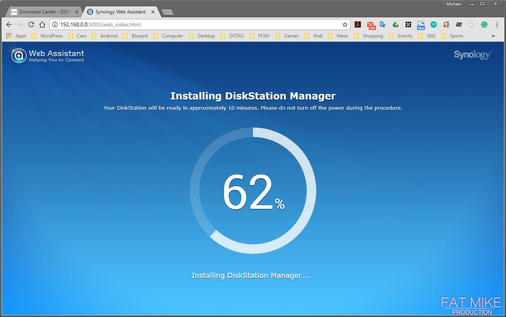The height and width of the screenshot is (317, 506).
Task: Click the circular installation progress ring
Action: [253, 190]
